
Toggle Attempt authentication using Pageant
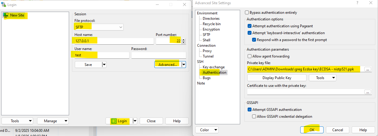(x=250, y=26)
